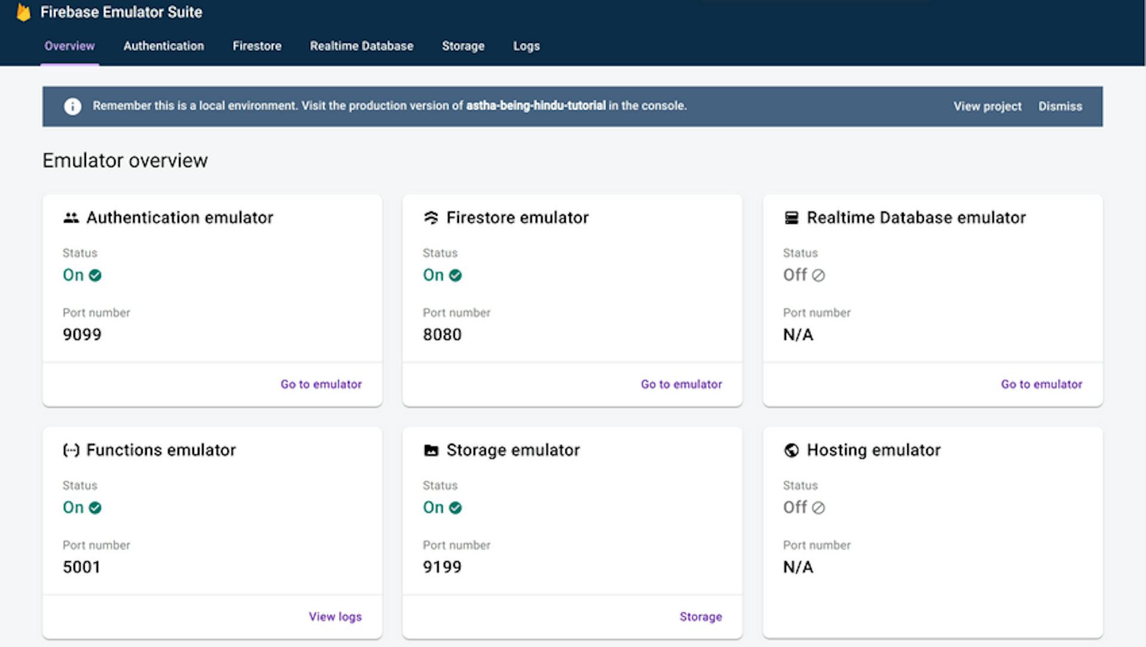Click the Off status of Realtime Database
This screenshot has height=647, width=1146.
tap(795, 275)
